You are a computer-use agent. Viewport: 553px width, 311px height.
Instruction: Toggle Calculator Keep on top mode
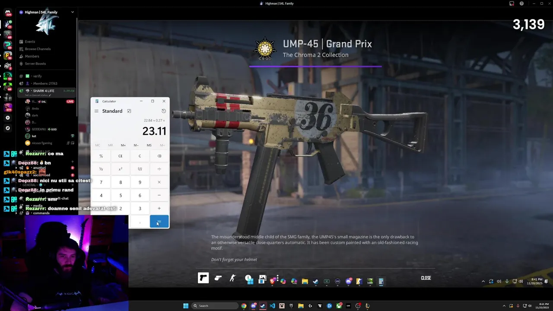click(129, 111)
